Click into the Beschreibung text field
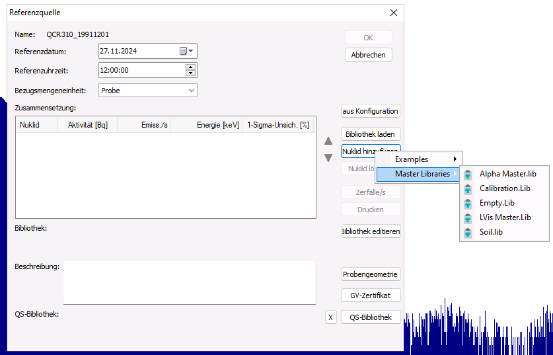 click(189, 282)
